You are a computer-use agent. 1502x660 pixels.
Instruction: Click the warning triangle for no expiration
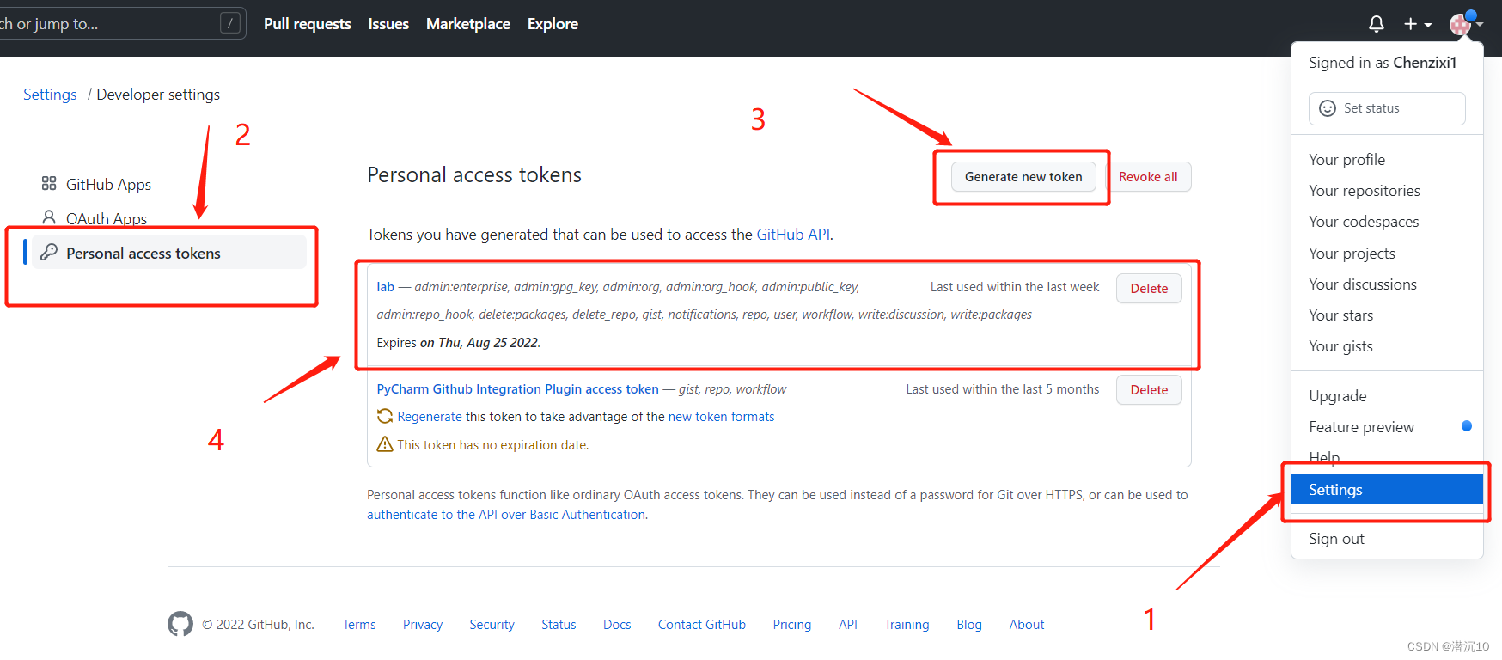coord(385,444)
